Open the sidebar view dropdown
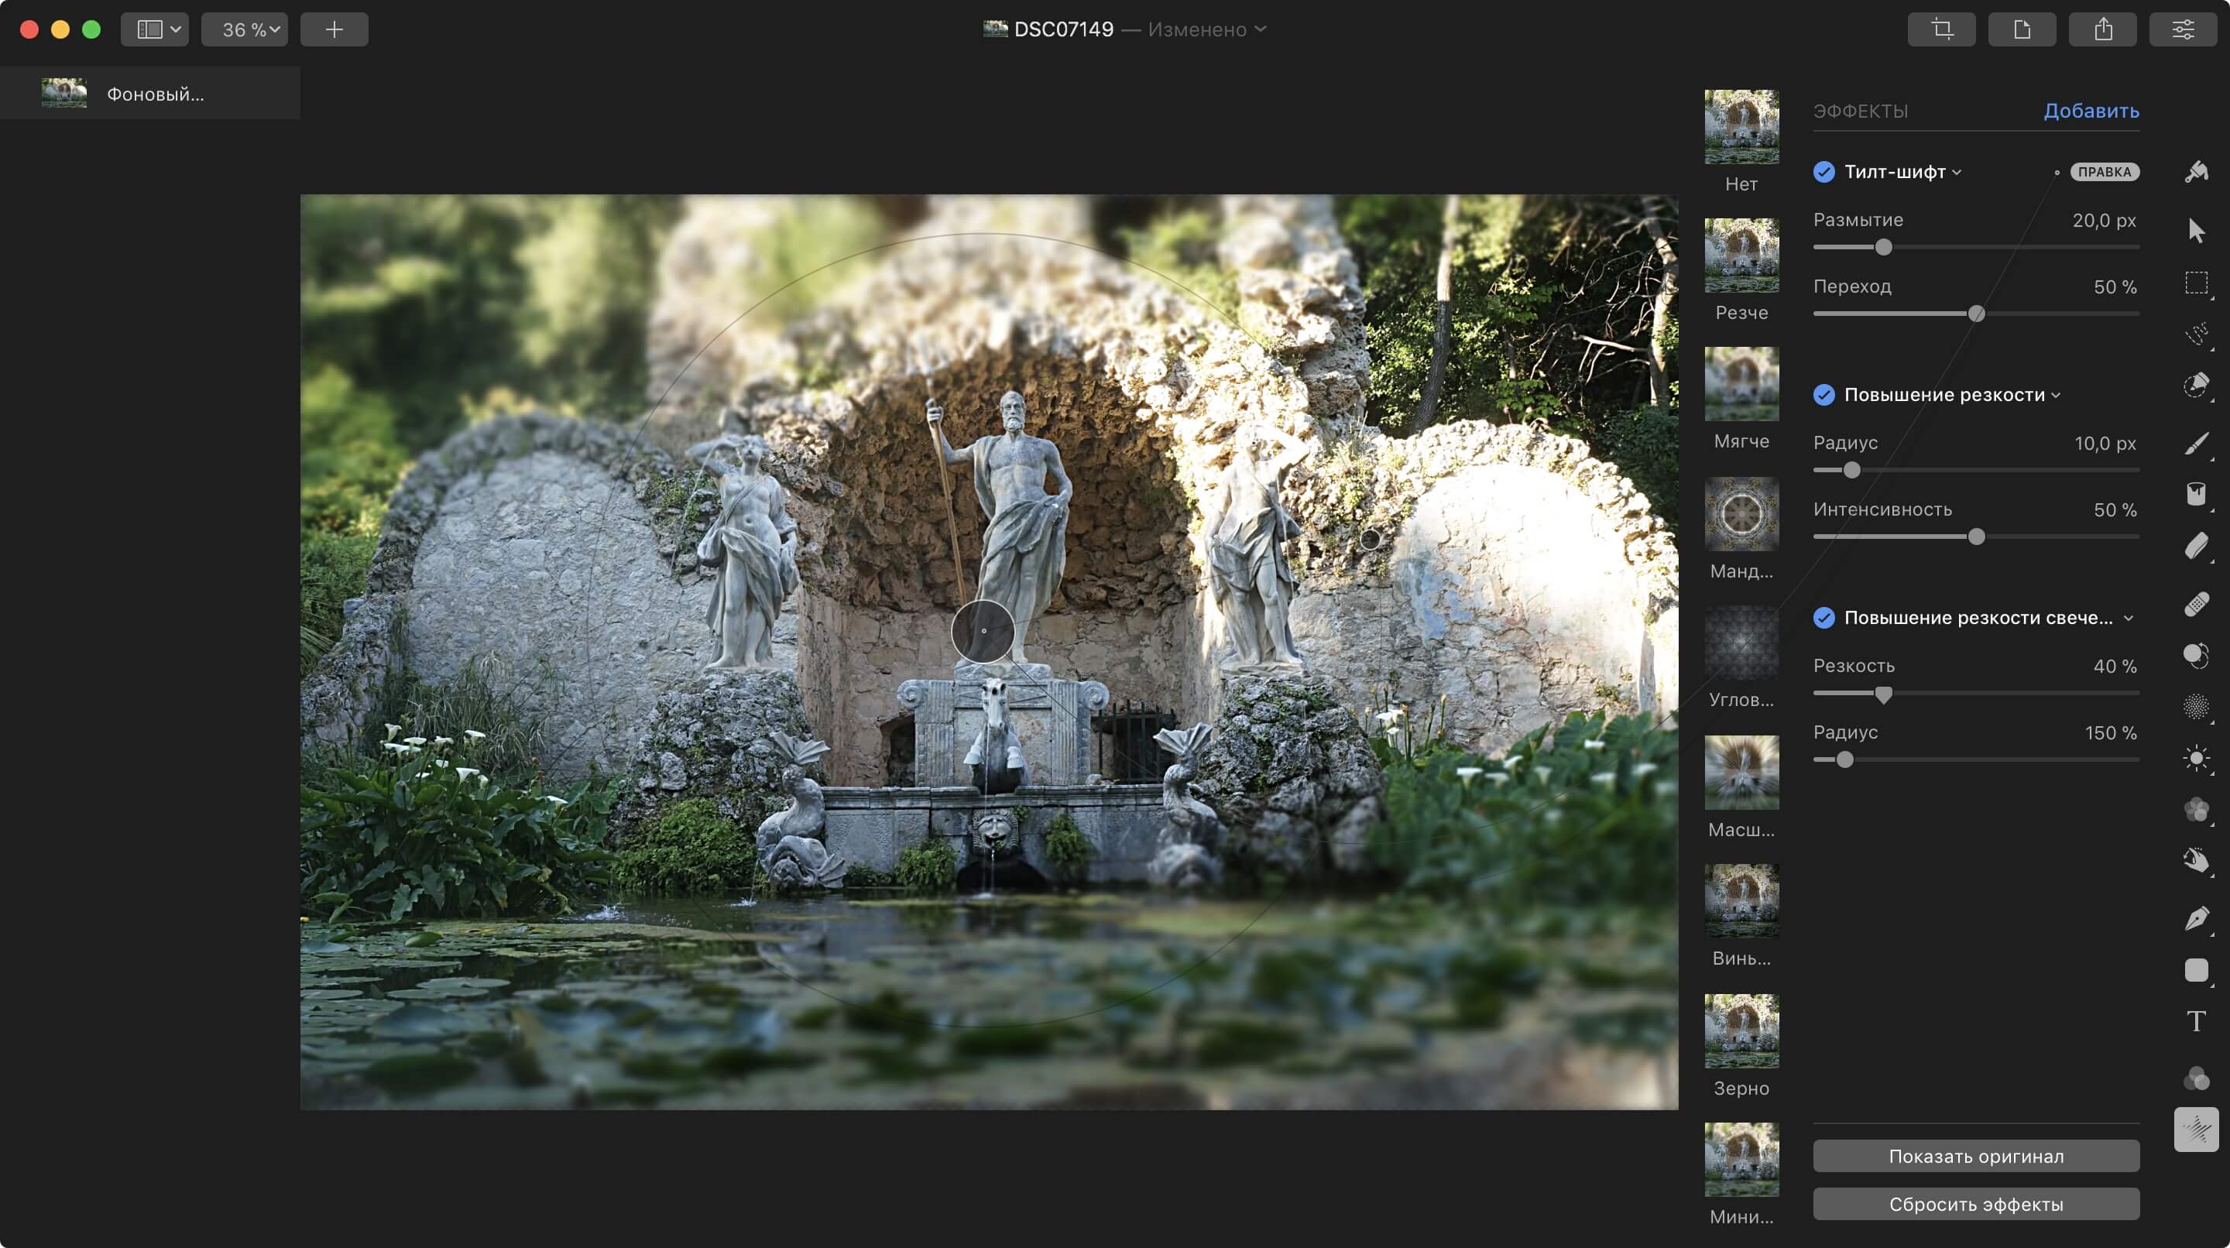 155,29
